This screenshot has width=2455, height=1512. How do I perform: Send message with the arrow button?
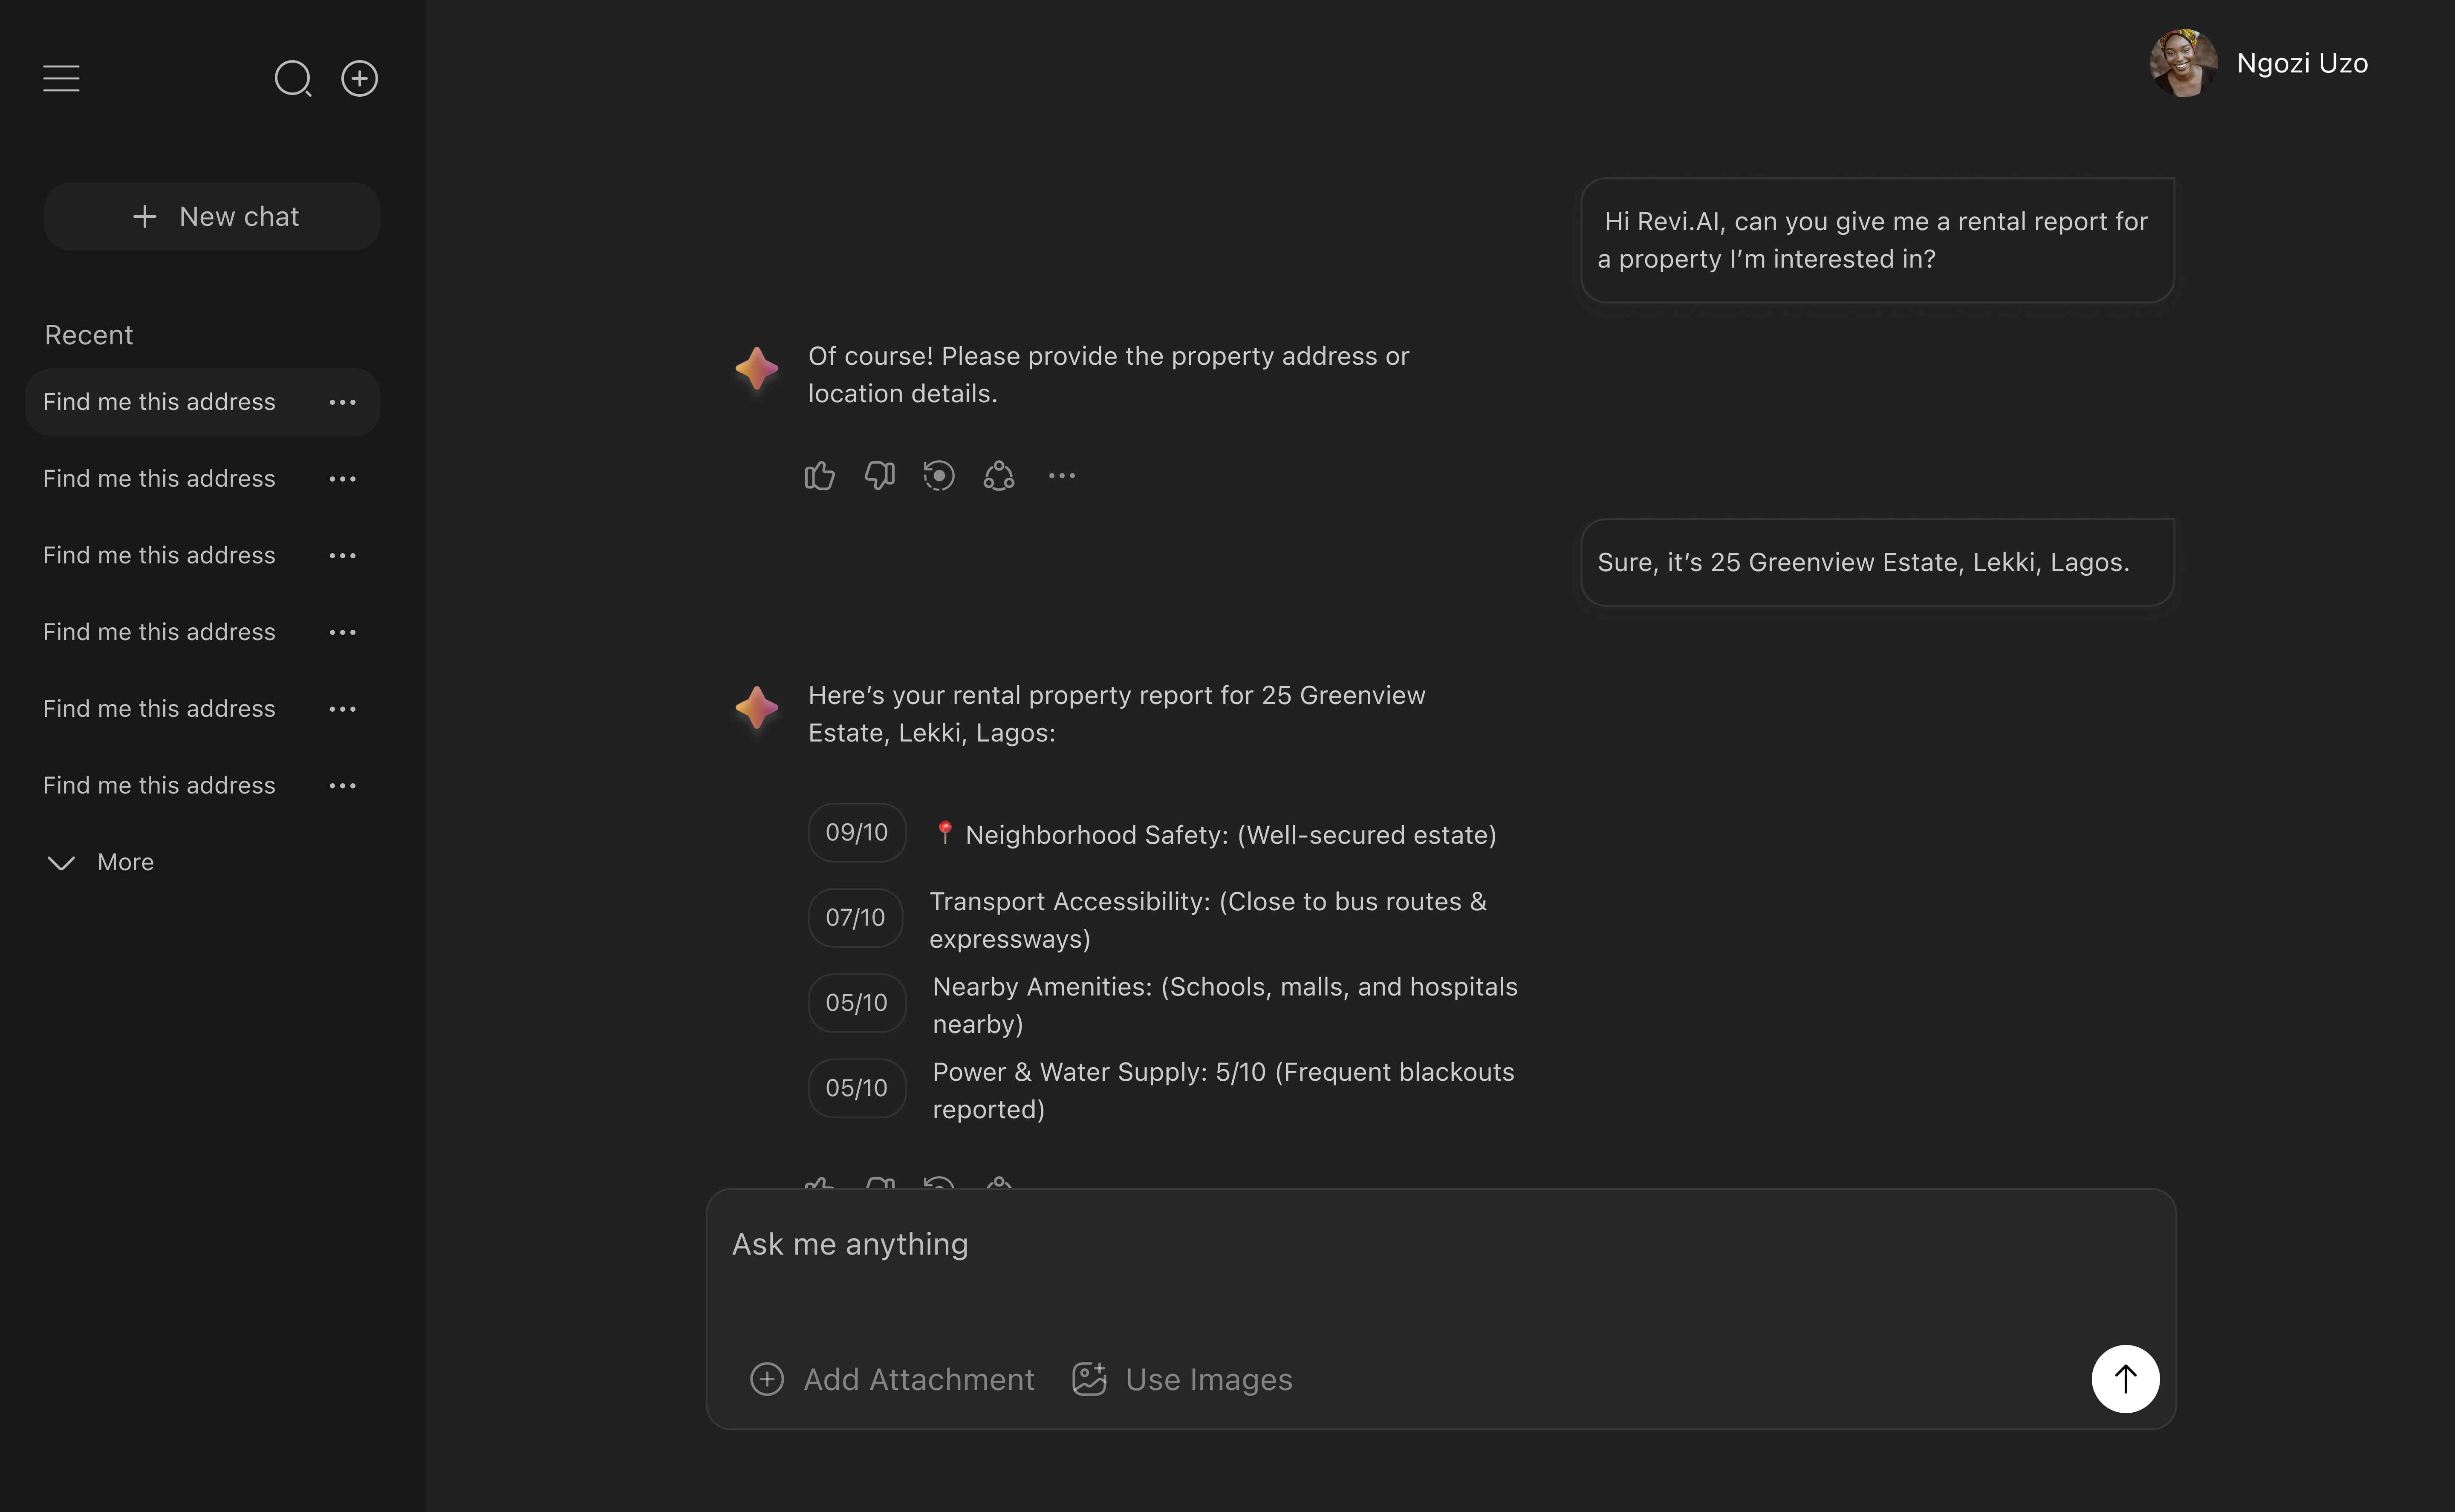coord(2125,1379)
